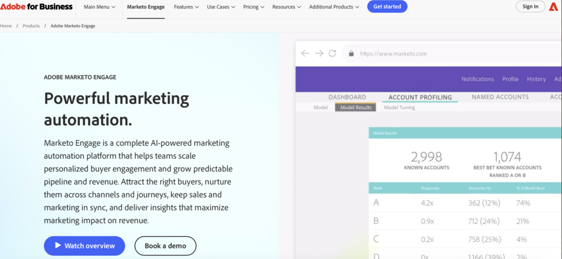562x259 pixels.
Task: Click the Get started button
Action: 387,7
